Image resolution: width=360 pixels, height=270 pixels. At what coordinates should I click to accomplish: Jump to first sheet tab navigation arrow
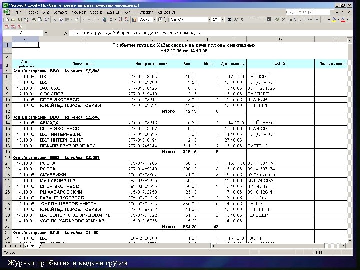(x=5, y=246)
